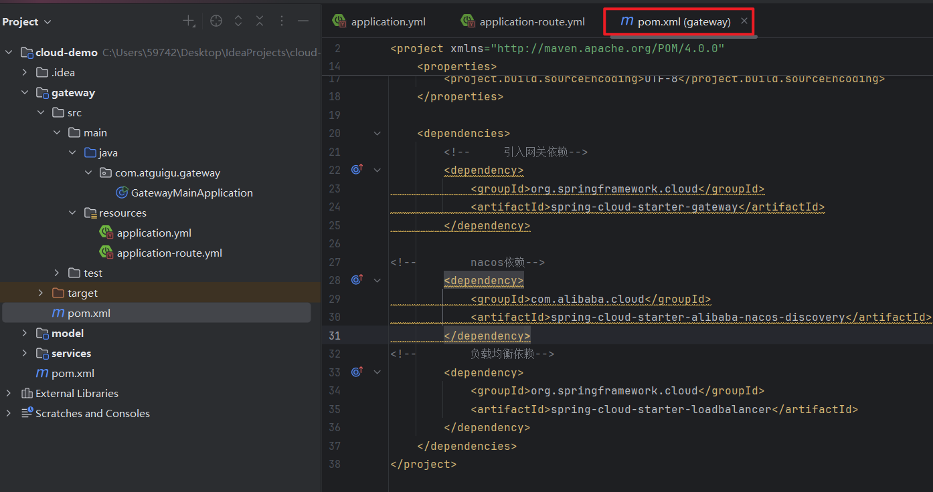Open application.yml in project tree
Image resolution: width=933 pixels, height=492 pixels.
tap(154, 233)
